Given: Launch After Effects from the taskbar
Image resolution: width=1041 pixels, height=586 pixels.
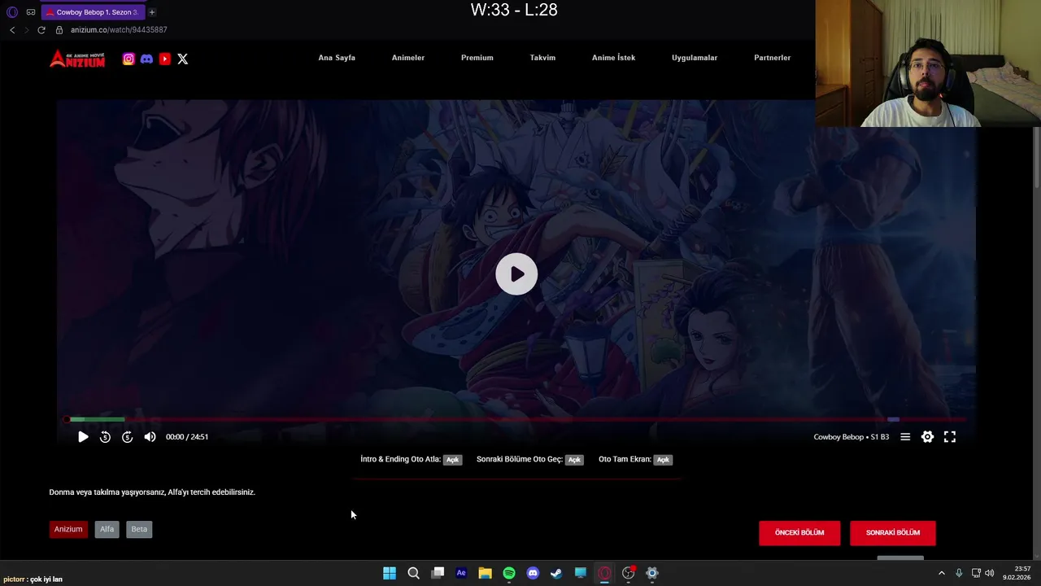Looking at the screenshot, I should (461, 573).
